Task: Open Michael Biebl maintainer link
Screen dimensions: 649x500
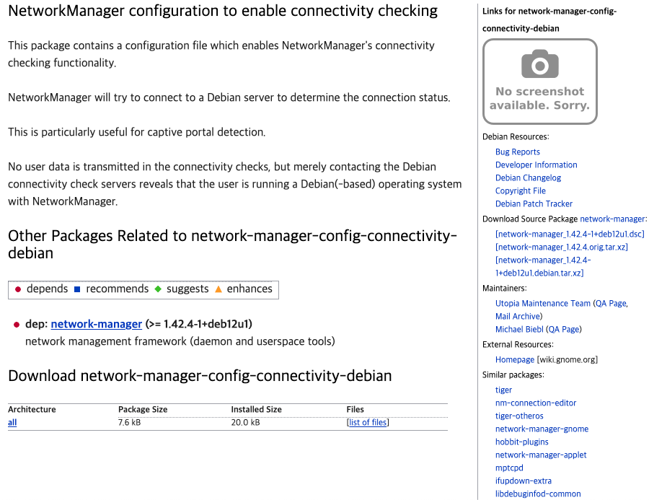Action: (519, 329)
